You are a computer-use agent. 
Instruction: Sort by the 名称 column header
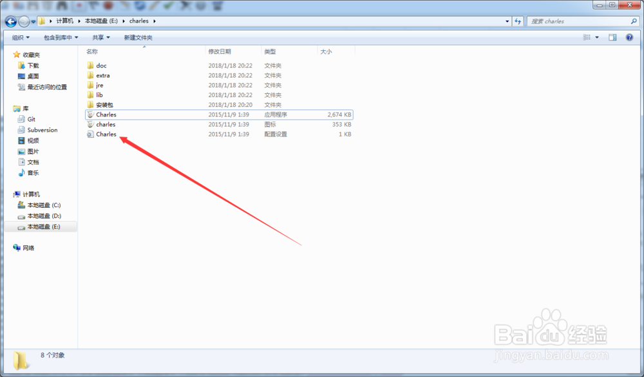92,51
